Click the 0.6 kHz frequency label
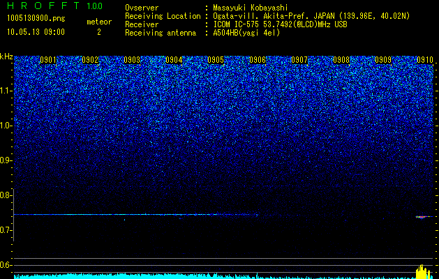 (6, 265)
